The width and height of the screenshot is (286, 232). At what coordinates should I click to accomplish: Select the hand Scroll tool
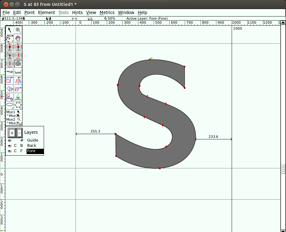18,38
